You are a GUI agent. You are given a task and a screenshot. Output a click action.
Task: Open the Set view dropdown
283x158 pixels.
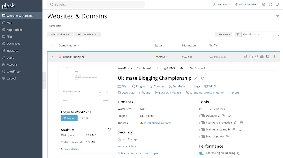pyautogui.click(x=223, y=34)
